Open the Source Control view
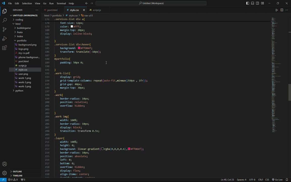291x182 pixels. [x=5, y=29]
